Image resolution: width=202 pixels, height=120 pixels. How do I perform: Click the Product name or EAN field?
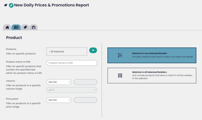tap(72, 63)
